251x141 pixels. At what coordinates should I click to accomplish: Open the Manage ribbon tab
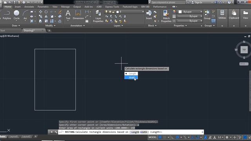pos(65,7)
